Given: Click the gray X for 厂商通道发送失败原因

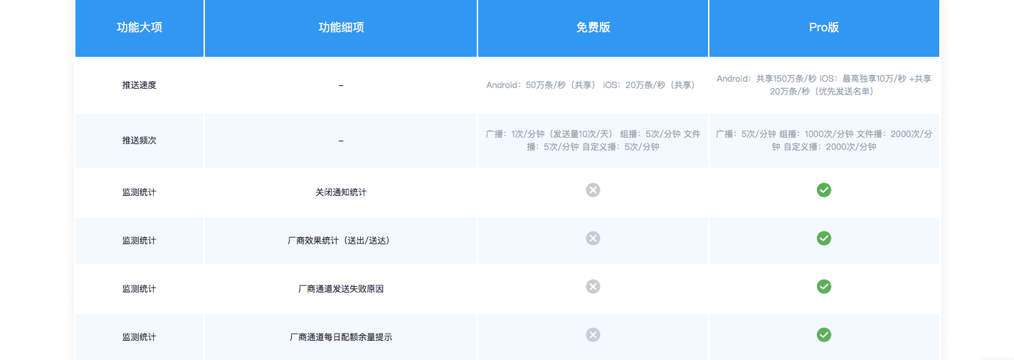Looking at the screenshot, I should point(593,286).
